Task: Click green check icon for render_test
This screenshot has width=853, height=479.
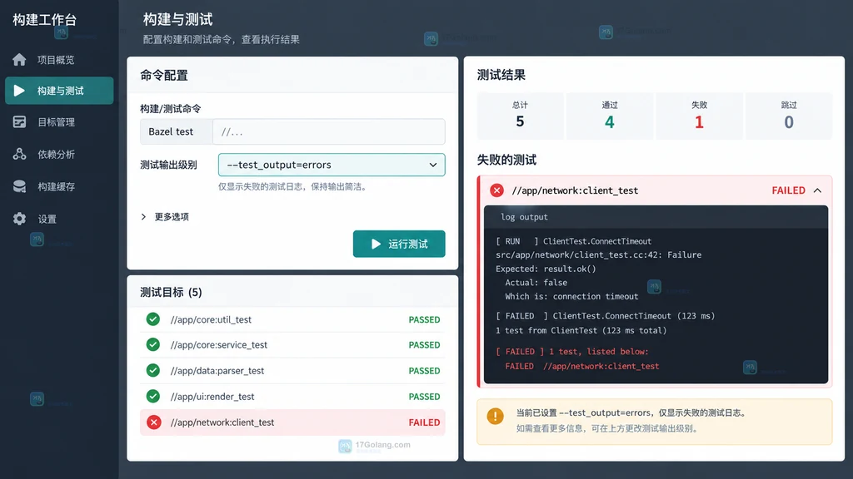Action: point(153,397)
